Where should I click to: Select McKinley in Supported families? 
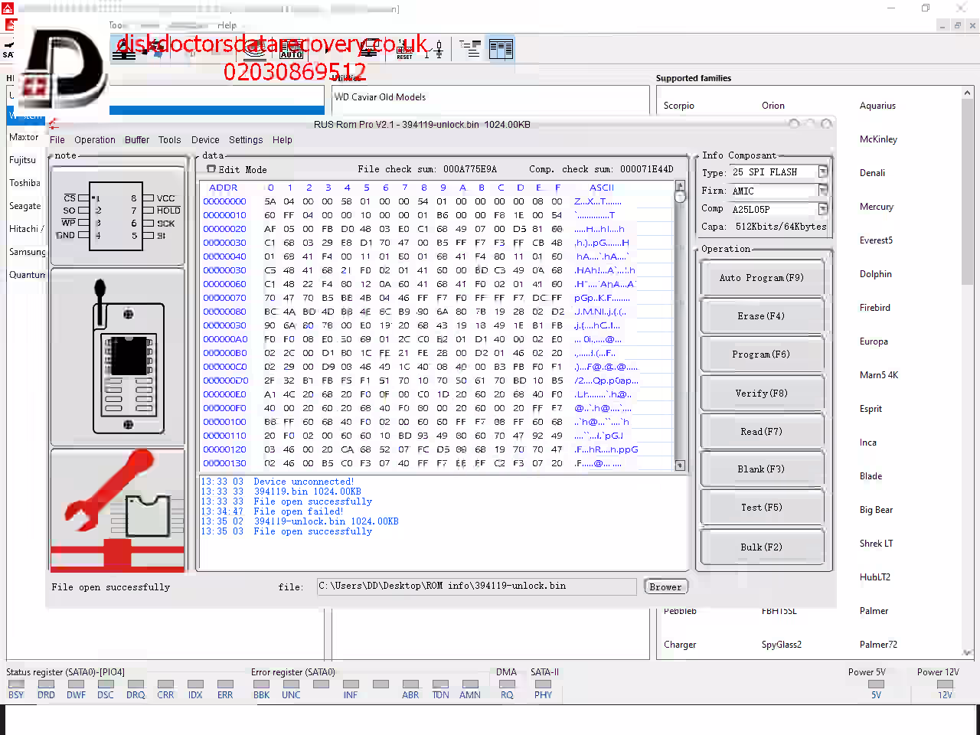(x=878, y=139)
